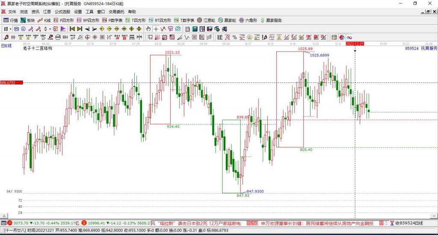
Task: Select the hand pan tool
Action: 148,29
